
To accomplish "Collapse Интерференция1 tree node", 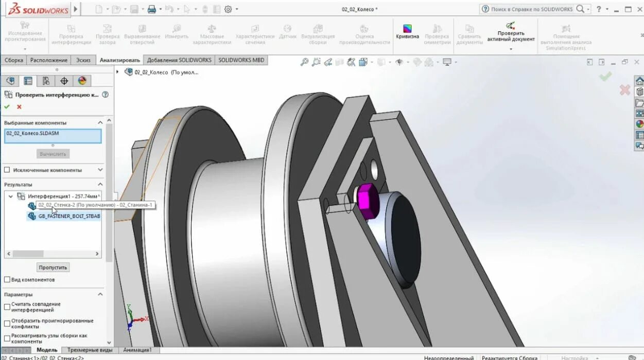I will pyautogui.click(x=10, y=196).
